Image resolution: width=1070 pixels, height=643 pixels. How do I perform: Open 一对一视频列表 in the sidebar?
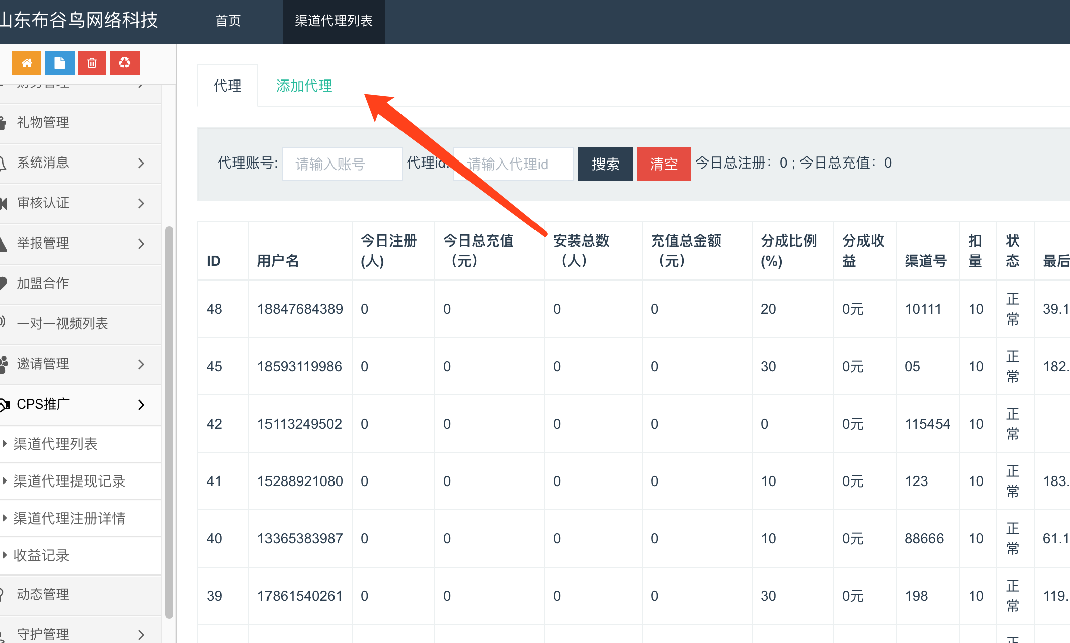click(62, 324)
